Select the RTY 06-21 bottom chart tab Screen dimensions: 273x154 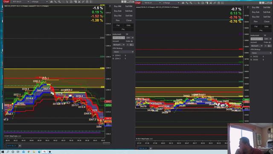(12, 145)
